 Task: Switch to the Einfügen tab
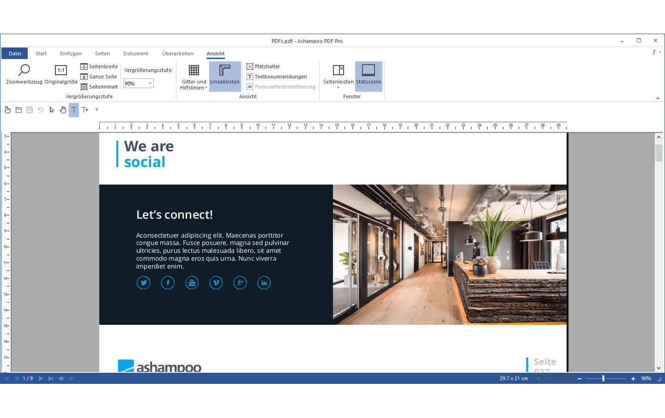(71, 54)
